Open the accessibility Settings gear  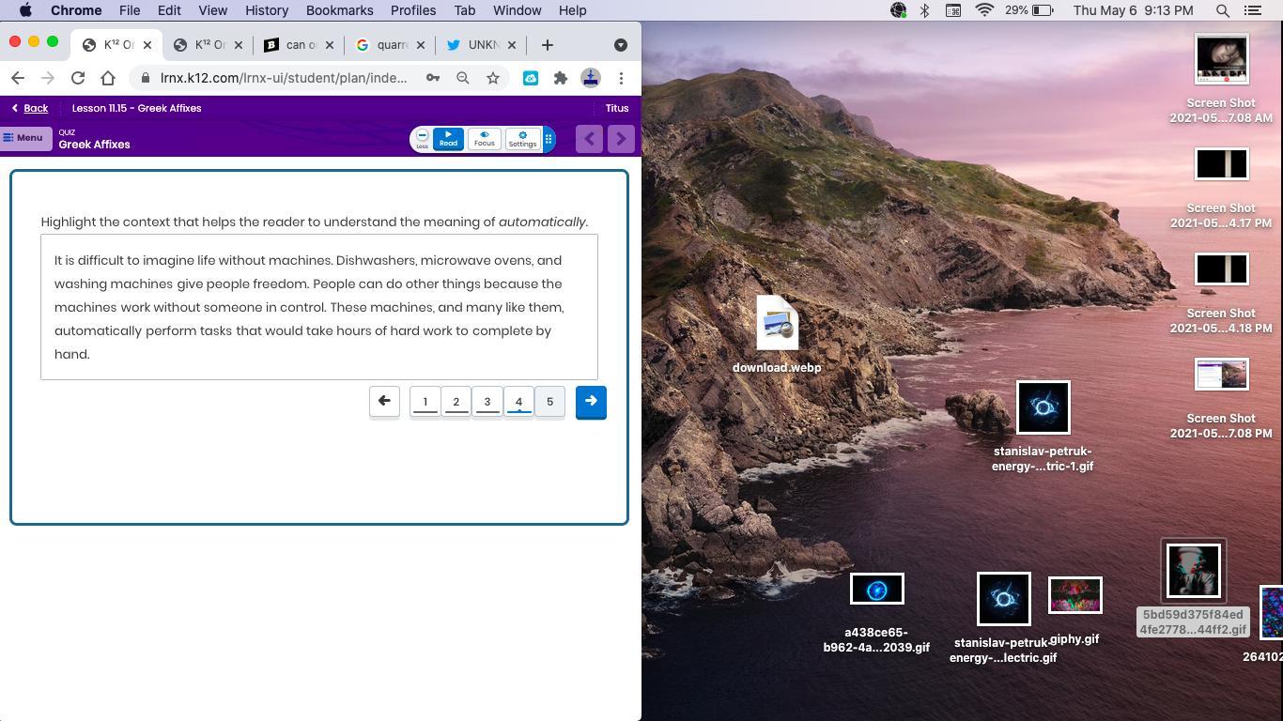[522, 139]
